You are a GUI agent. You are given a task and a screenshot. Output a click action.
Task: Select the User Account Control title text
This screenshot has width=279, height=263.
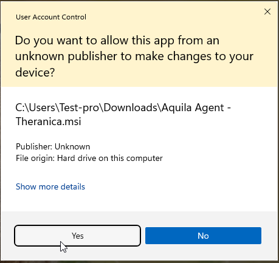pos(51,17)
